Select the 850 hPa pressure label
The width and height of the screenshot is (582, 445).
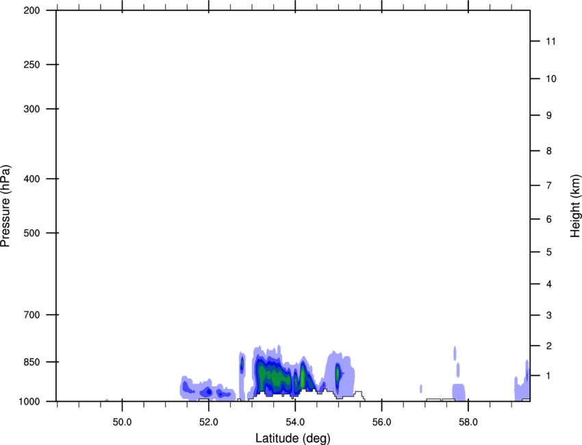(x=31, y=362)
